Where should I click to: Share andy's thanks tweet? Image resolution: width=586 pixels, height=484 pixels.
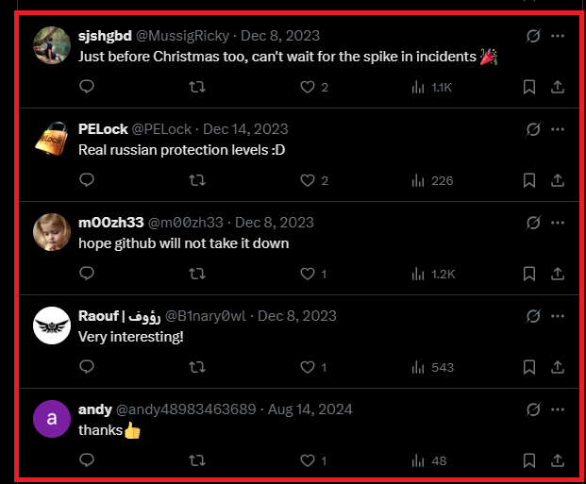tap(558, 460)
